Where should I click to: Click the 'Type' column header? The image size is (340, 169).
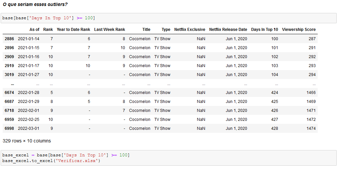[166, 30]
